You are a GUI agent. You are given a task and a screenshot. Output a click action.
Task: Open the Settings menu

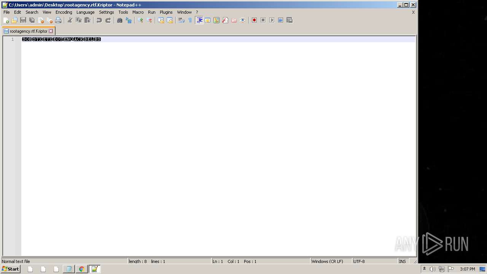point(107,12)
